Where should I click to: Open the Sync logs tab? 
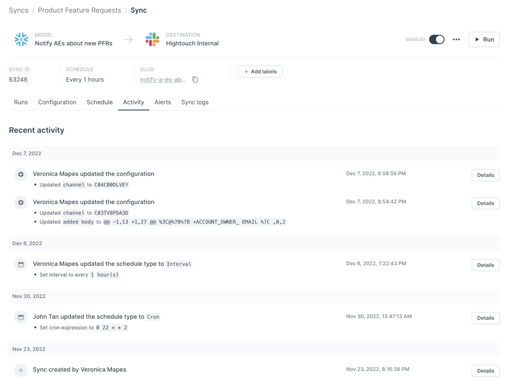(195, 102)
